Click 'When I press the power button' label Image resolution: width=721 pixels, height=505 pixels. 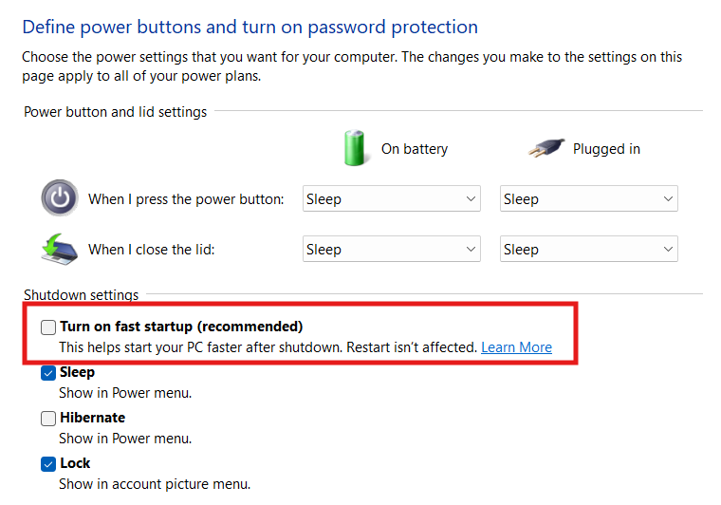point(186,199)
